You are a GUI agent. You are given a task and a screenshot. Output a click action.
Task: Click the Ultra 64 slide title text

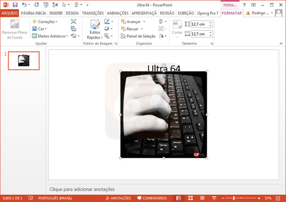pyautogui.click(x=164, y=68)
